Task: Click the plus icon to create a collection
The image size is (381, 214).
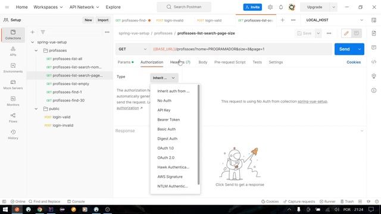Action: point(33,32)
